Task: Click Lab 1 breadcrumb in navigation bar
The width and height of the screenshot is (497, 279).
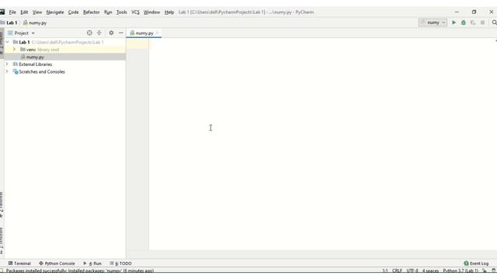Action: pyautogui.click(x=9, y=22)
